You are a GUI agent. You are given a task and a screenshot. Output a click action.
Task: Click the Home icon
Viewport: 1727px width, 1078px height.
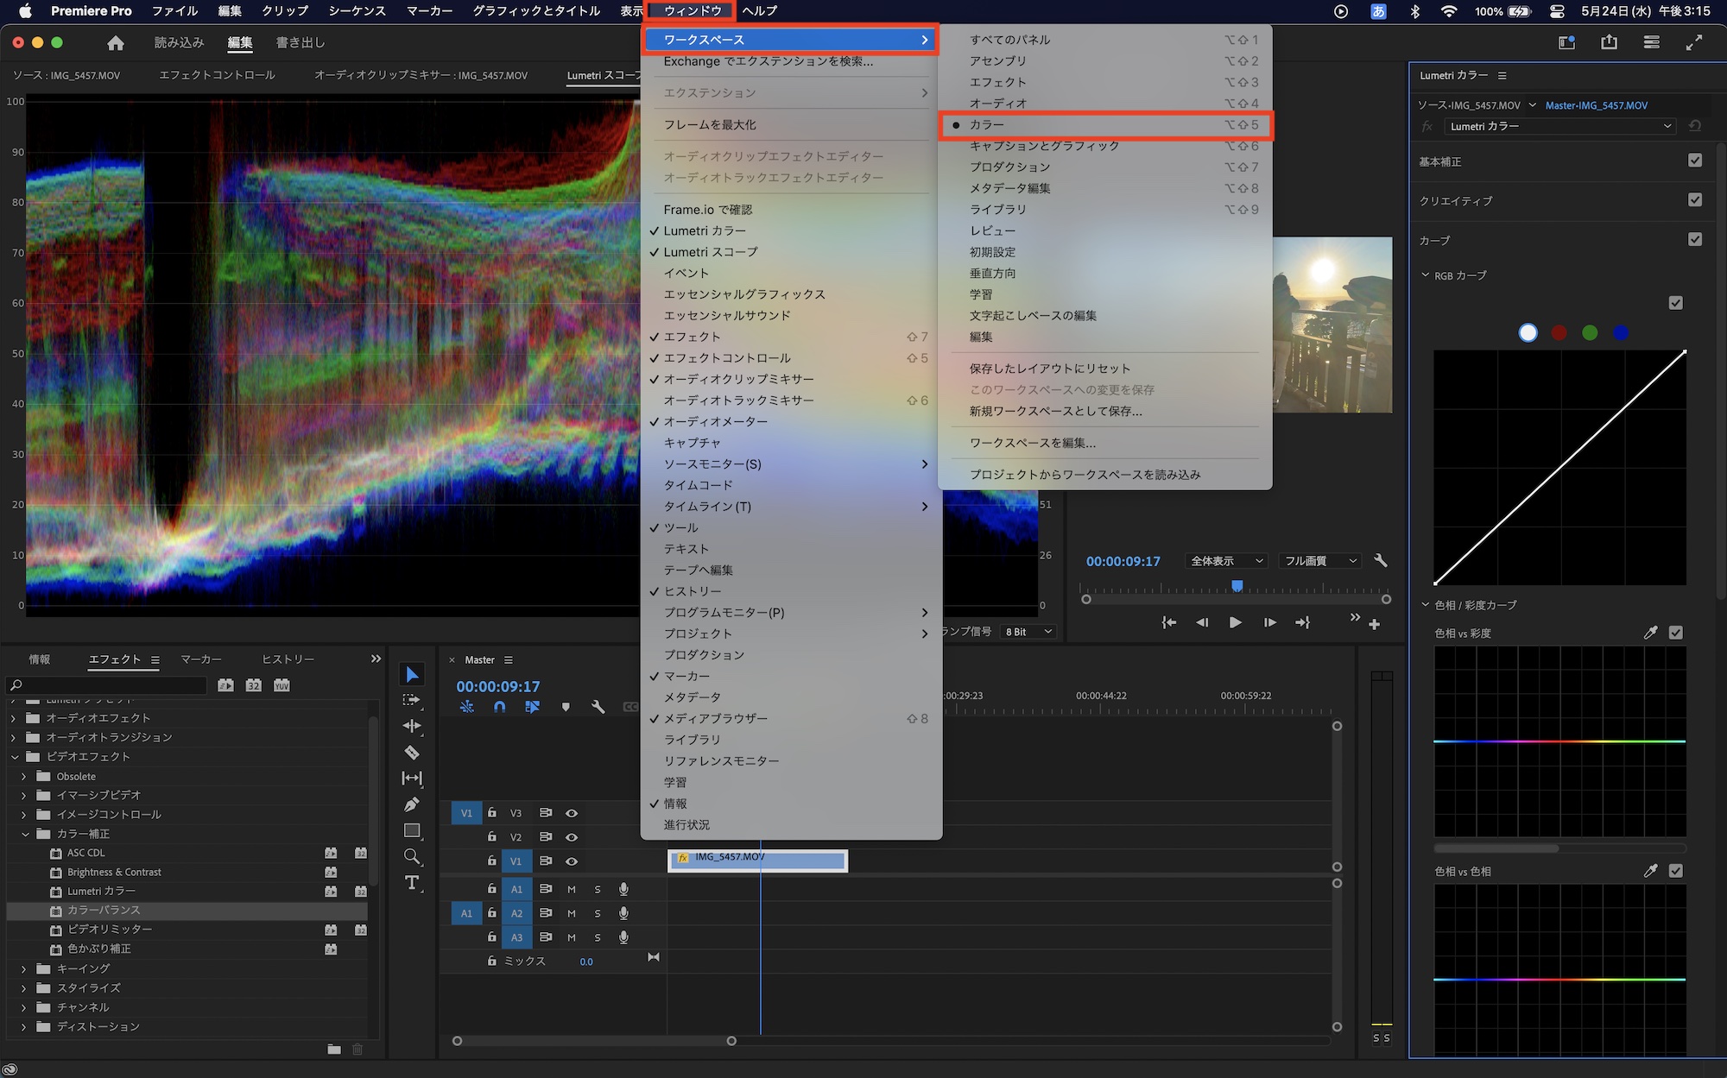click(x=116, y=42)
